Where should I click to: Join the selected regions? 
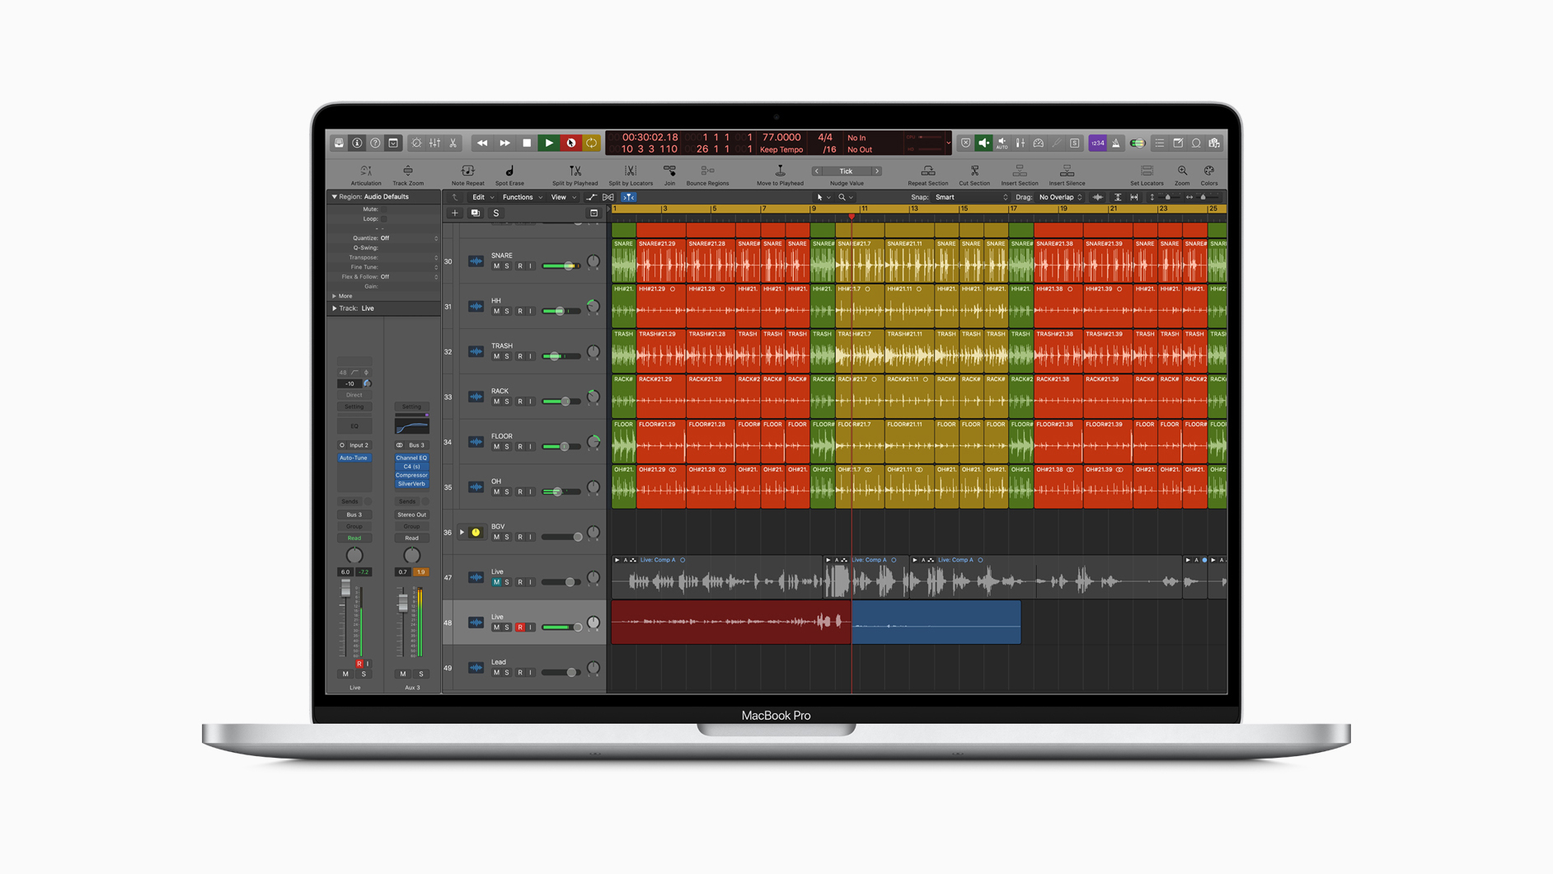tap(669, 172)
